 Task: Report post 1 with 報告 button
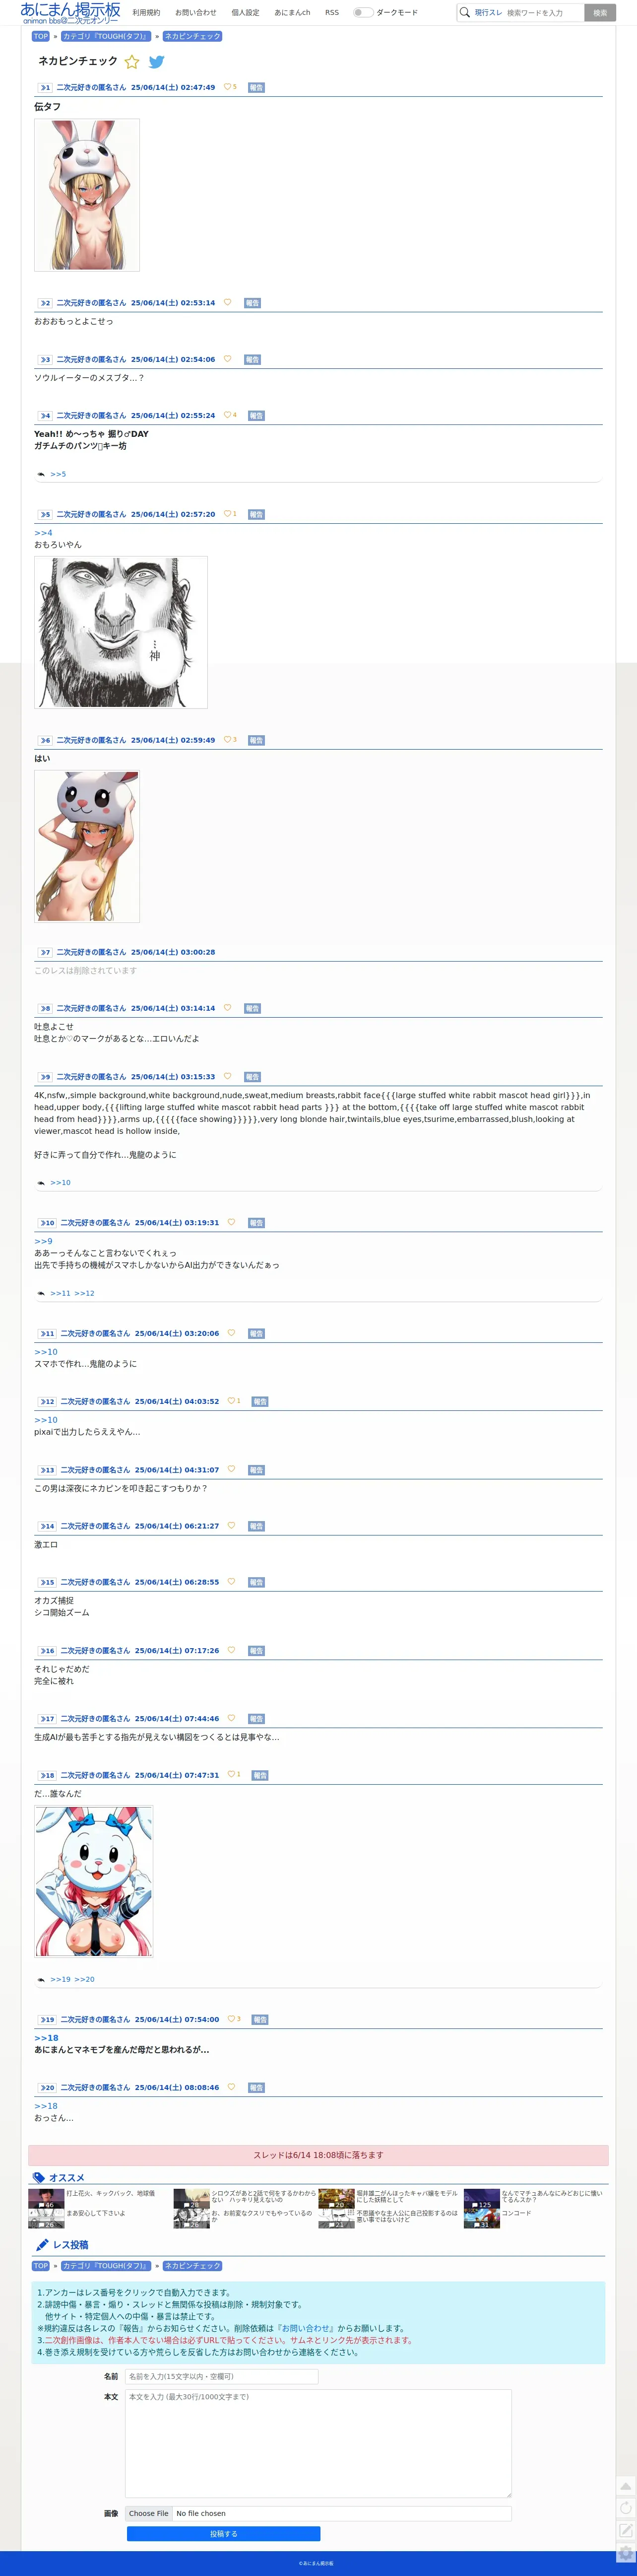[x=256, y=87]
